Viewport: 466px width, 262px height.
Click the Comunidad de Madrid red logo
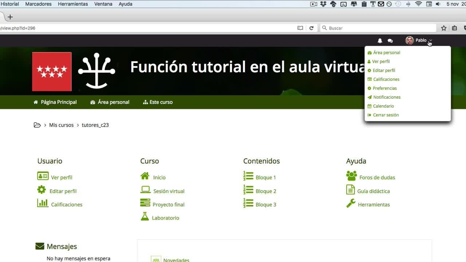point(52,71)
